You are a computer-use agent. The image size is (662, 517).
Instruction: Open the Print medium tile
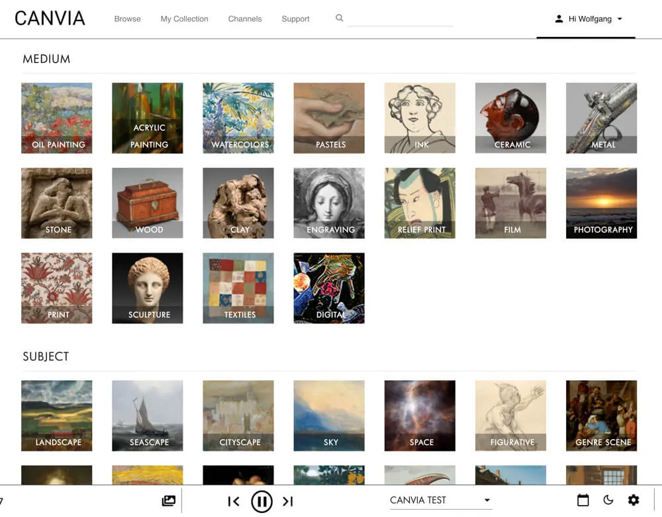tap(56, 288)
